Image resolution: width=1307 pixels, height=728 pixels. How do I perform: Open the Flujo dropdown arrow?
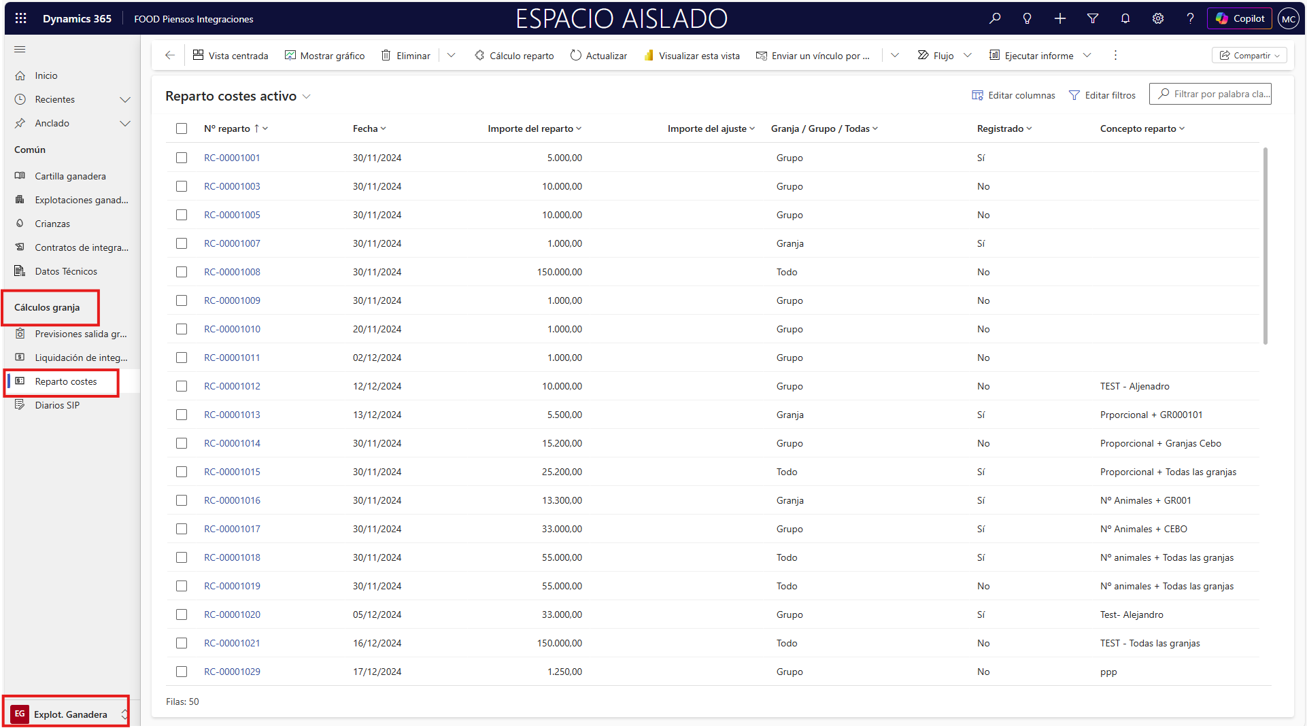tap(968, 56)
